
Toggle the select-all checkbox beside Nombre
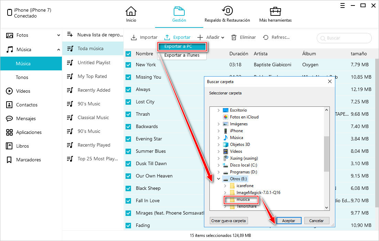[x=128, y=54]
